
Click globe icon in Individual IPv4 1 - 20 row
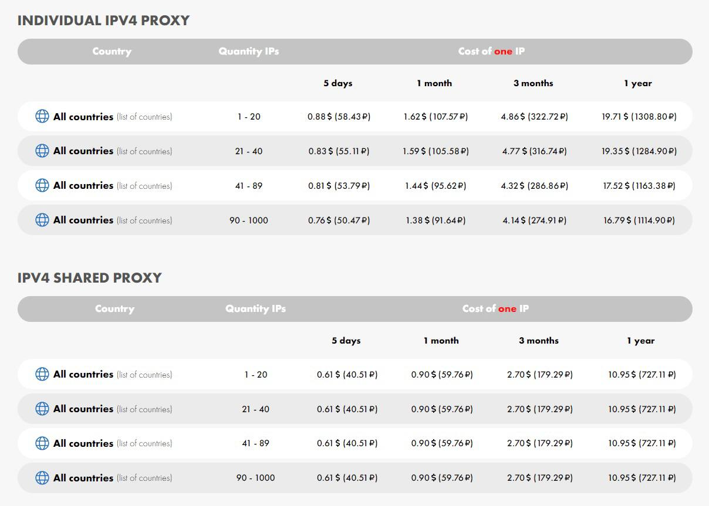pos(42,116)
